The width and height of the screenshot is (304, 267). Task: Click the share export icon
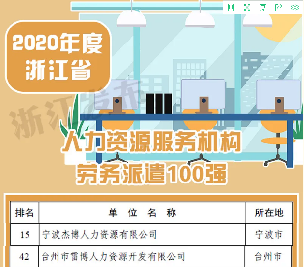point(279,8)
